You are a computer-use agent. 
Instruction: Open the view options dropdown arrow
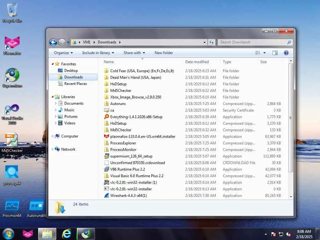click(264, 53)
